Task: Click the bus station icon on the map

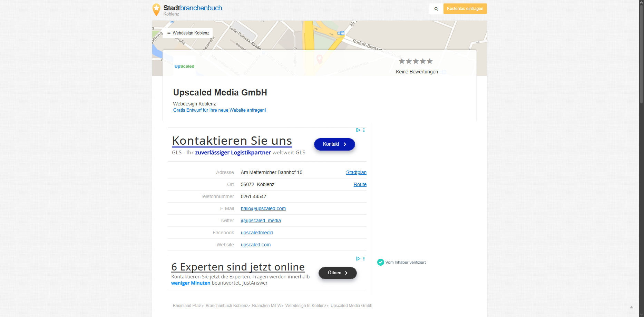Action: (341, 33)
